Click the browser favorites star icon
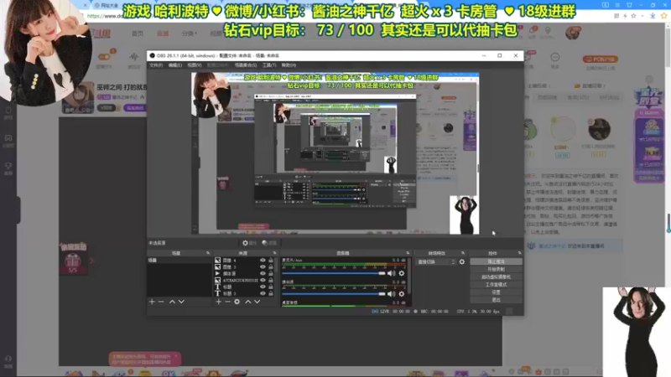671x377 pixels. [x=663, y=15]
